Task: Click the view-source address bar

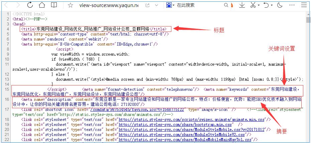Action: [x=109, y=5]
